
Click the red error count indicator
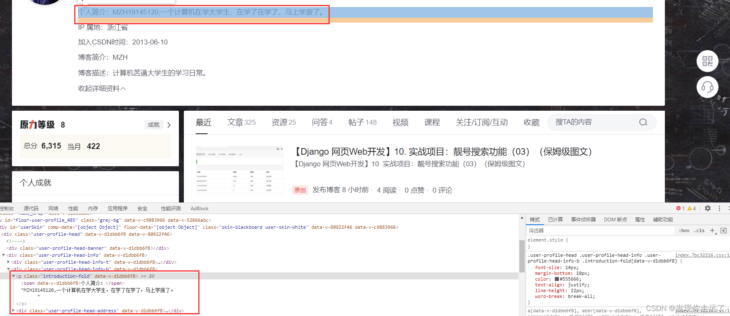point(681,208)
